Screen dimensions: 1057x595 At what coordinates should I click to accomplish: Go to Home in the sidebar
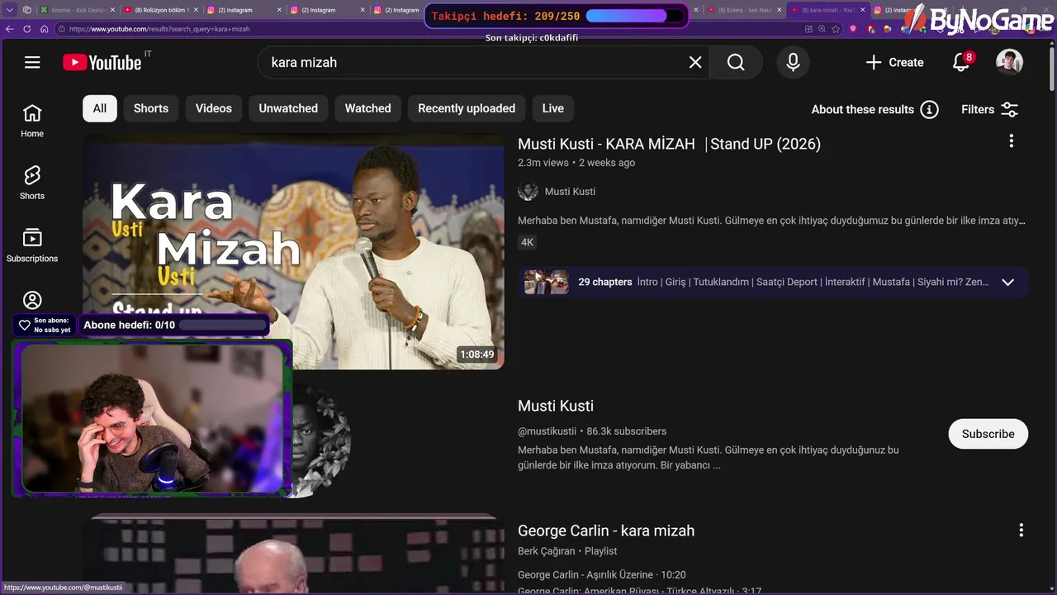pyautogui.click(x=32, y=121)
